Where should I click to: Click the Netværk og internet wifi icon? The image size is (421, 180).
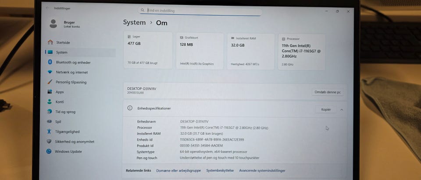[50, 72]
